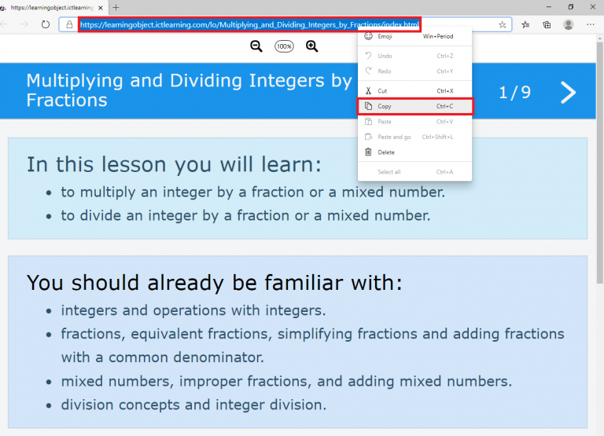Open the Collections icon in toolbar

[x=547, y=24]
